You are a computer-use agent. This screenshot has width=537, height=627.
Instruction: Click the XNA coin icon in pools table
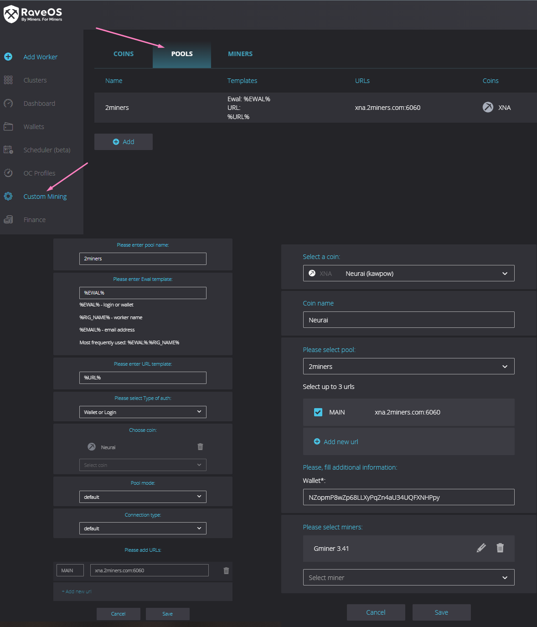pos(487,107)
